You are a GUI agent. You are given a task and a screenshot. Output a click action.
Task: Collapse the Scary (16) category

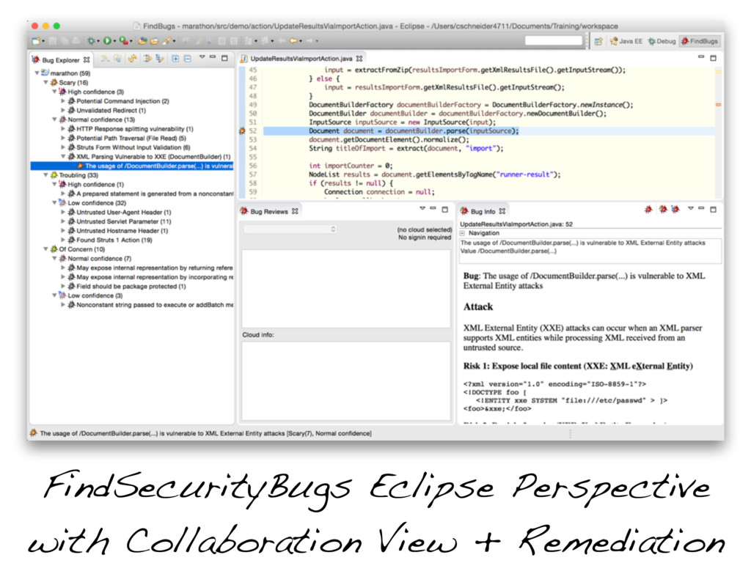click(45, 82)
